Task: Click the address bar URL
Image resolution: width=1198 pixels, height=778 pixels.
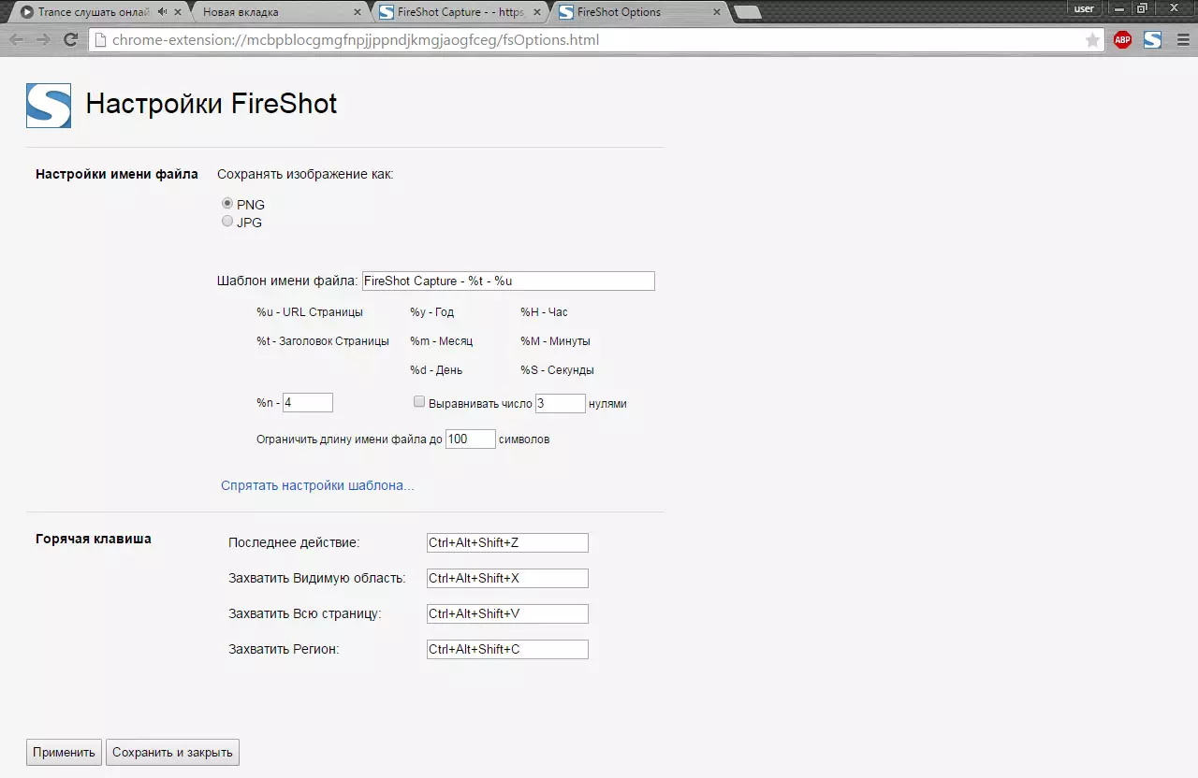Action: point(356,40)
